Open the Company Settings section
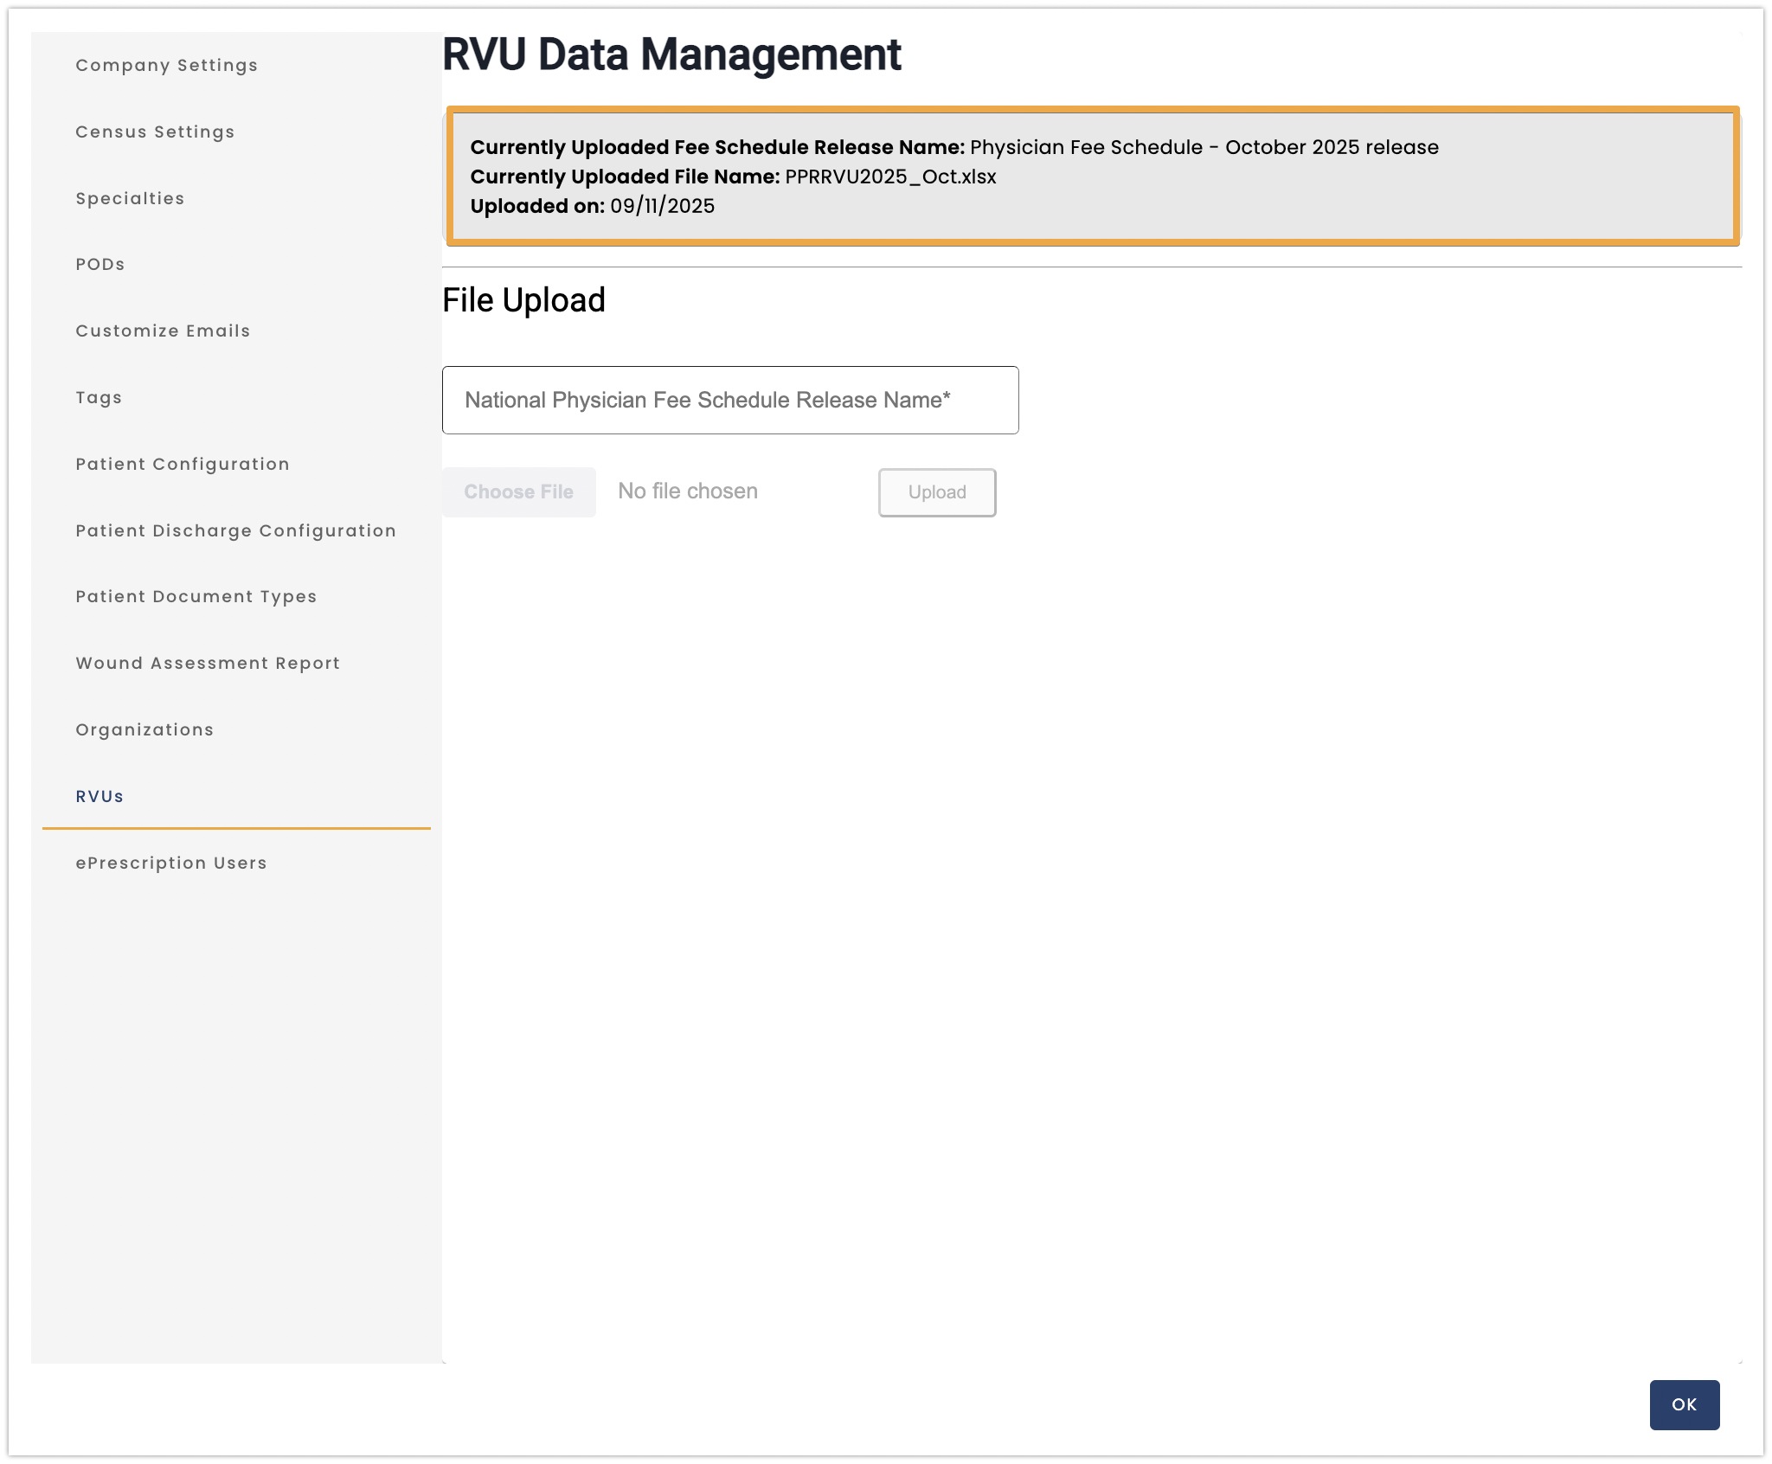The image size is (1772, 1464). [166, 65]
